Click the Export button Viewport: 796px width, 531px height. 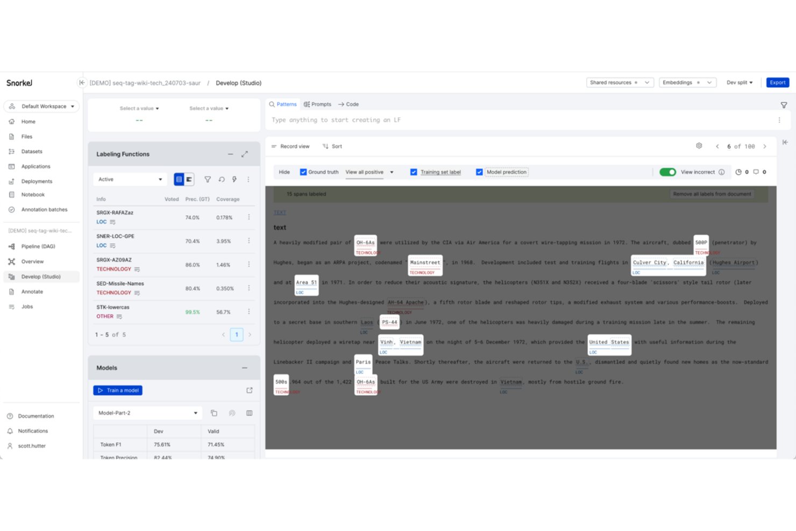pyautogui.click(x=778, y=83)
